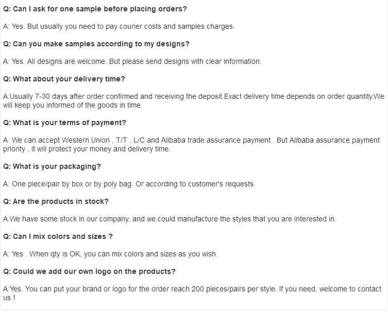This screenshot has height=312, width=388.
Task: Click the answer saying all designs are welcome
Action: click(132, 61)
